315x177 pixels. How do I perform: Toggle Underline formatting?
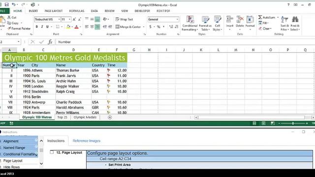point(47,27)
